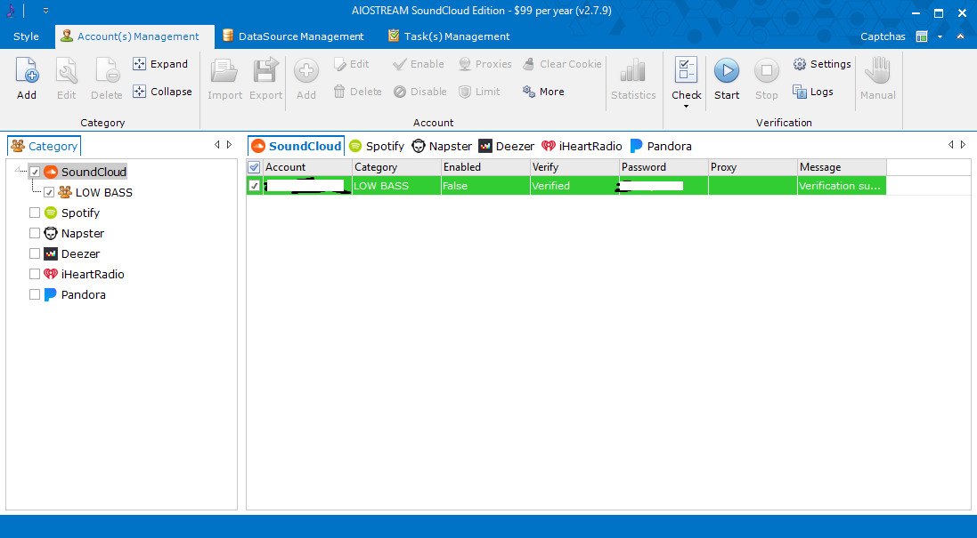This screenshot has width=977, height=538.
Task: Click Enable checkmark in Account group
Action: tap(418, 64)
